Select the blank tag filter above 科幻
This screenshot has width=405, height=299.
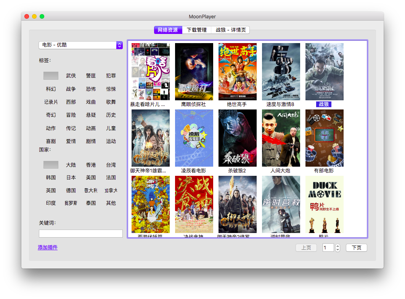(x=51, y=76)
